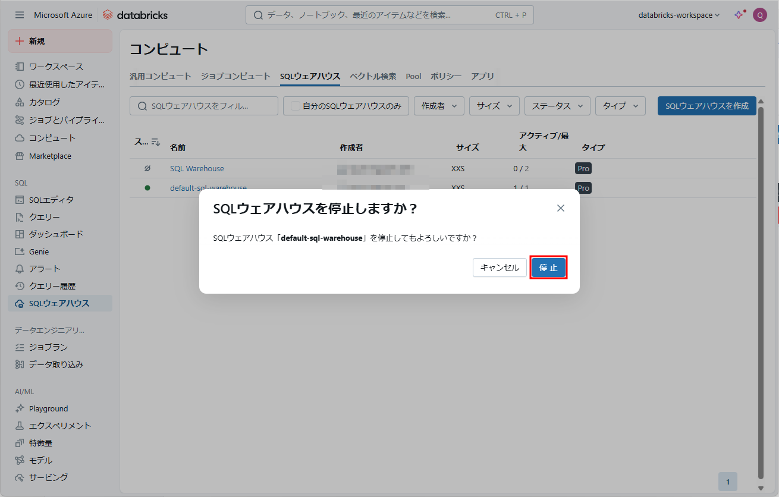Image resolution: width=779 pixels, height=497 pixels.
Task: Expand the サイズ filter dropdown
Action: 494,106
